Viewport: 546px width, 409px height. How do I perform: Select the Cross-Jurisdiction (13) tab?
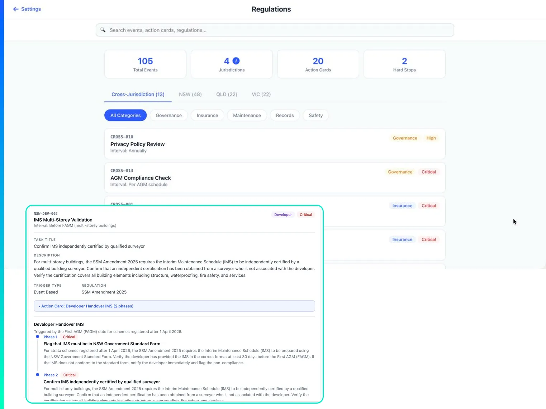(x=138, y=94)
